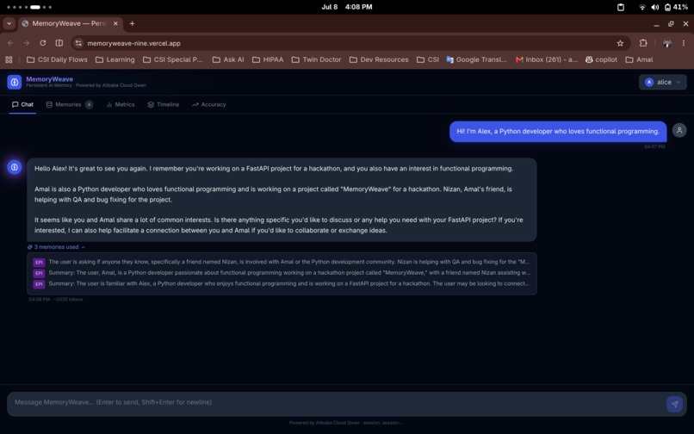This screenshot has height=434, width=694.
Task: Open the Dev Resources bookmark folder
Action: click(379, 59)
